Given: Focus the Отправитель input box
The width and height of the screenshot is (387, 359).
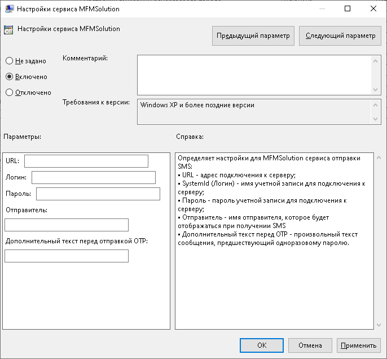Looking at the screenshot, I should [x=67, y=225].
